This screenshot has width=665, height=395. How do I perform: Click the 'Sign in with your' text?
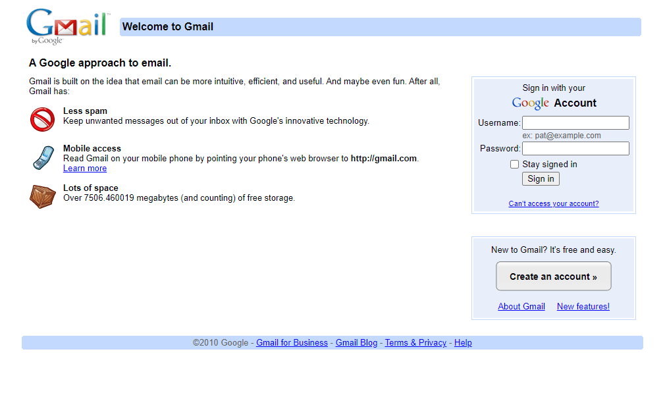tap(554, 88)
